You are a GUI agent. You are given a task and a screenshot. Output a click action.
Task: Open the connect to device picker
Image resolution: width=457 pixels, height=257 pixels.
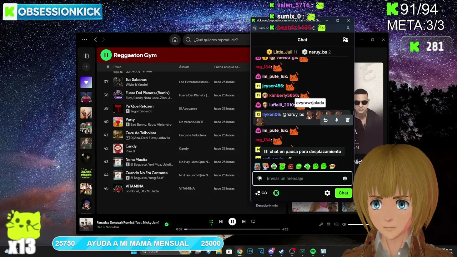[x=336, y=225]
